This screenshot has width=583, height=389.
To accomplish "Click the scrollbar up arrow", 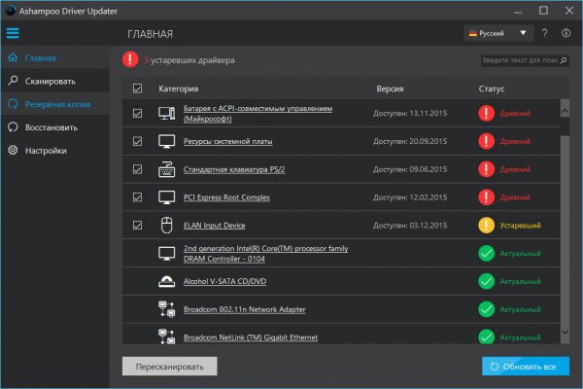I will (565, 111).
